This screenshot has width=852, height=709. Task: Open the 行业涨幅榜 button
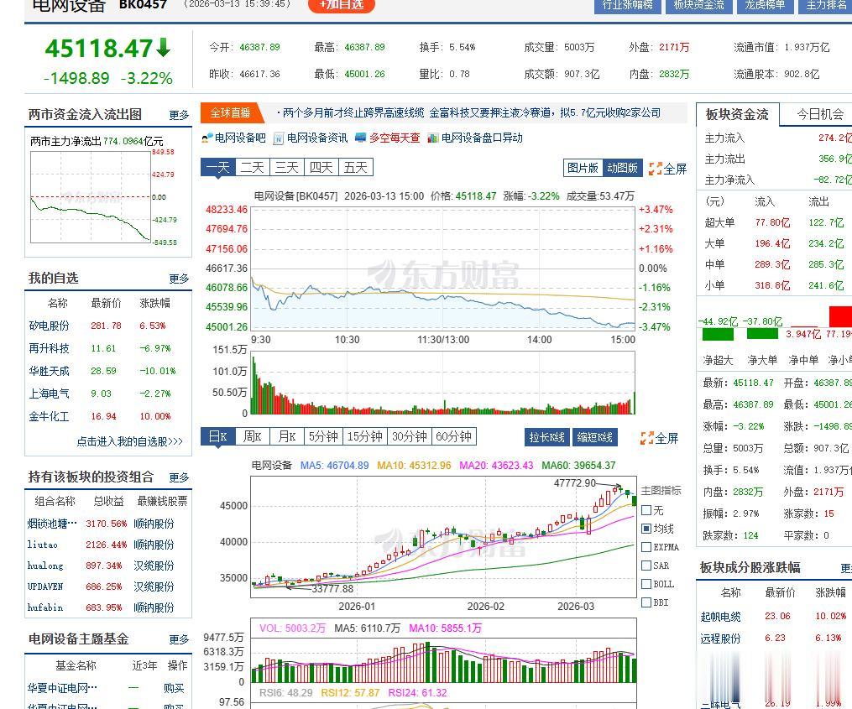[x=628, y=5]
